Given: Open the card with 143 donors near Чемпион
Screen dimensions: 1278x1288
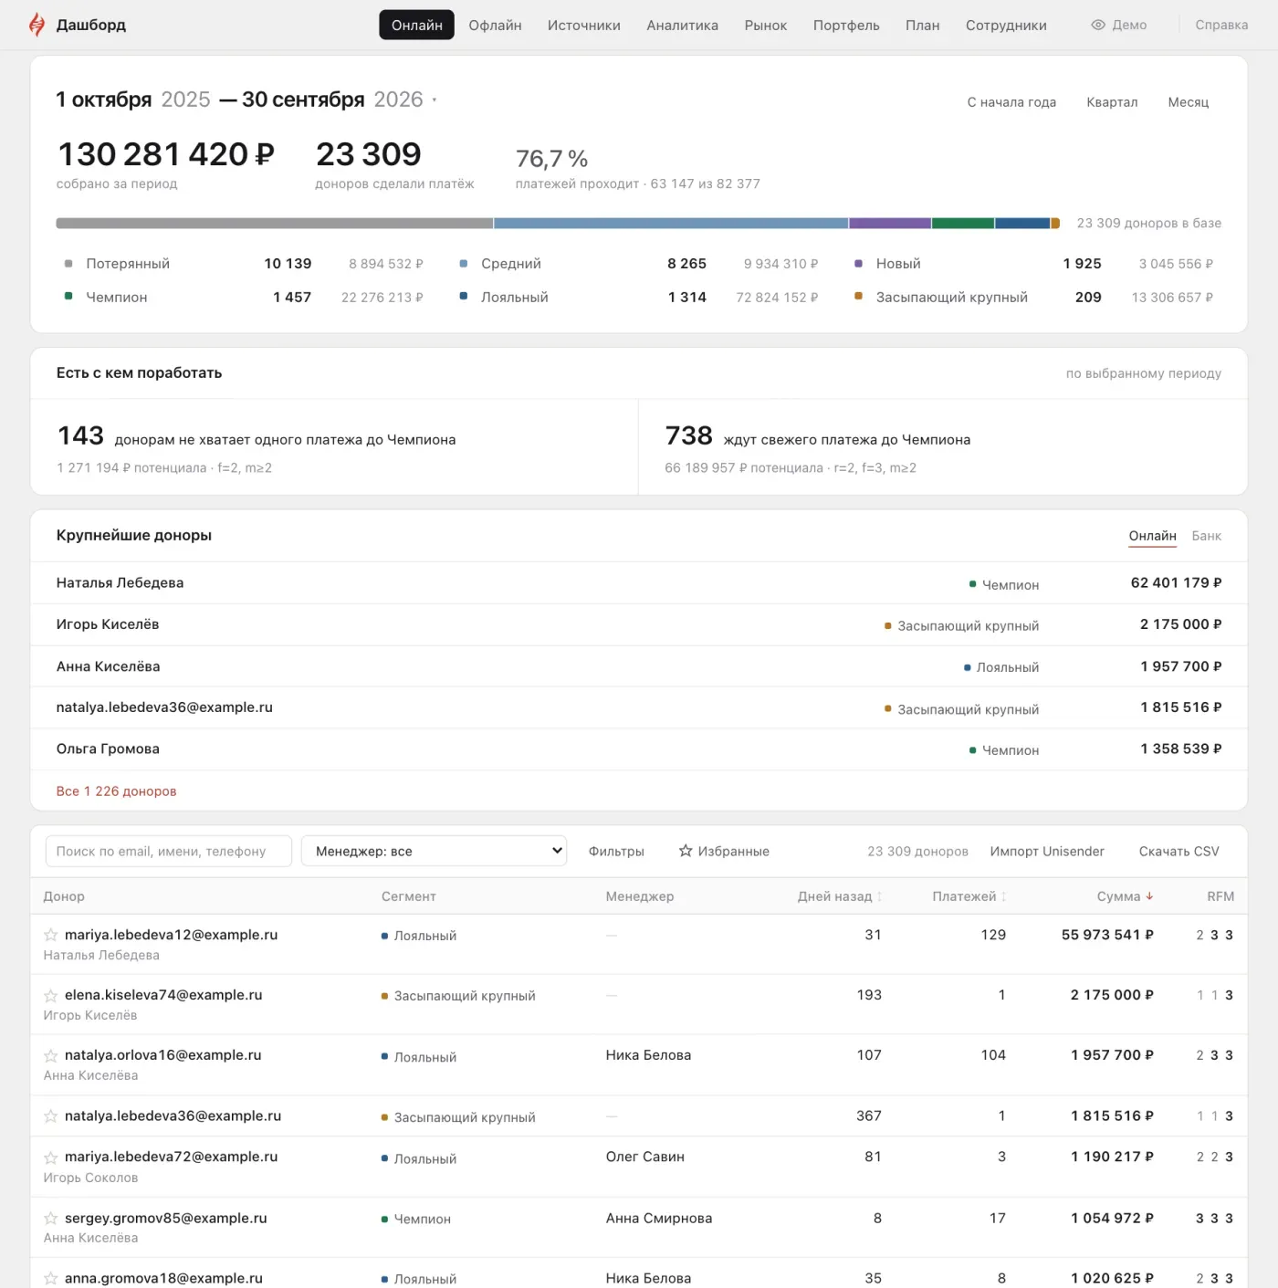Looking at the screenshot, I should (334, 447).
